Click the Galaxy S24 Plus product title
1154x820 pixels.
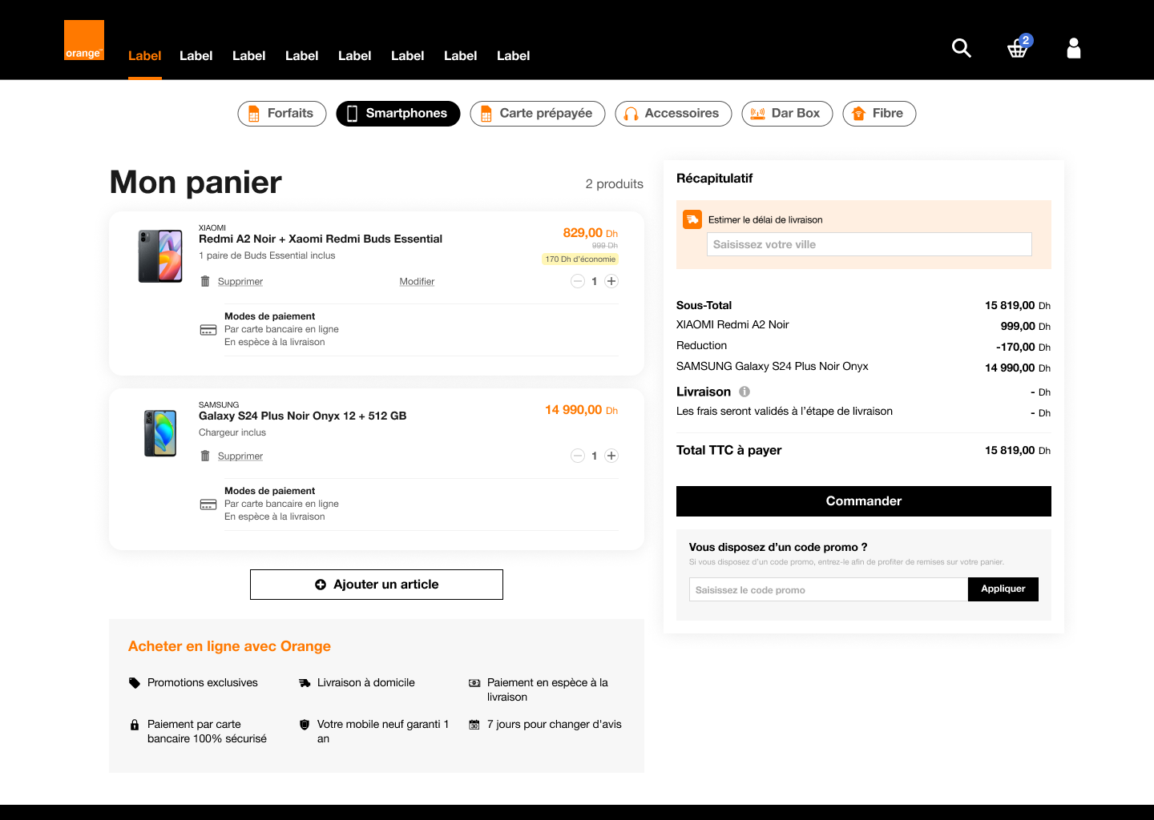pyautogui.click(x=302, y=416)
